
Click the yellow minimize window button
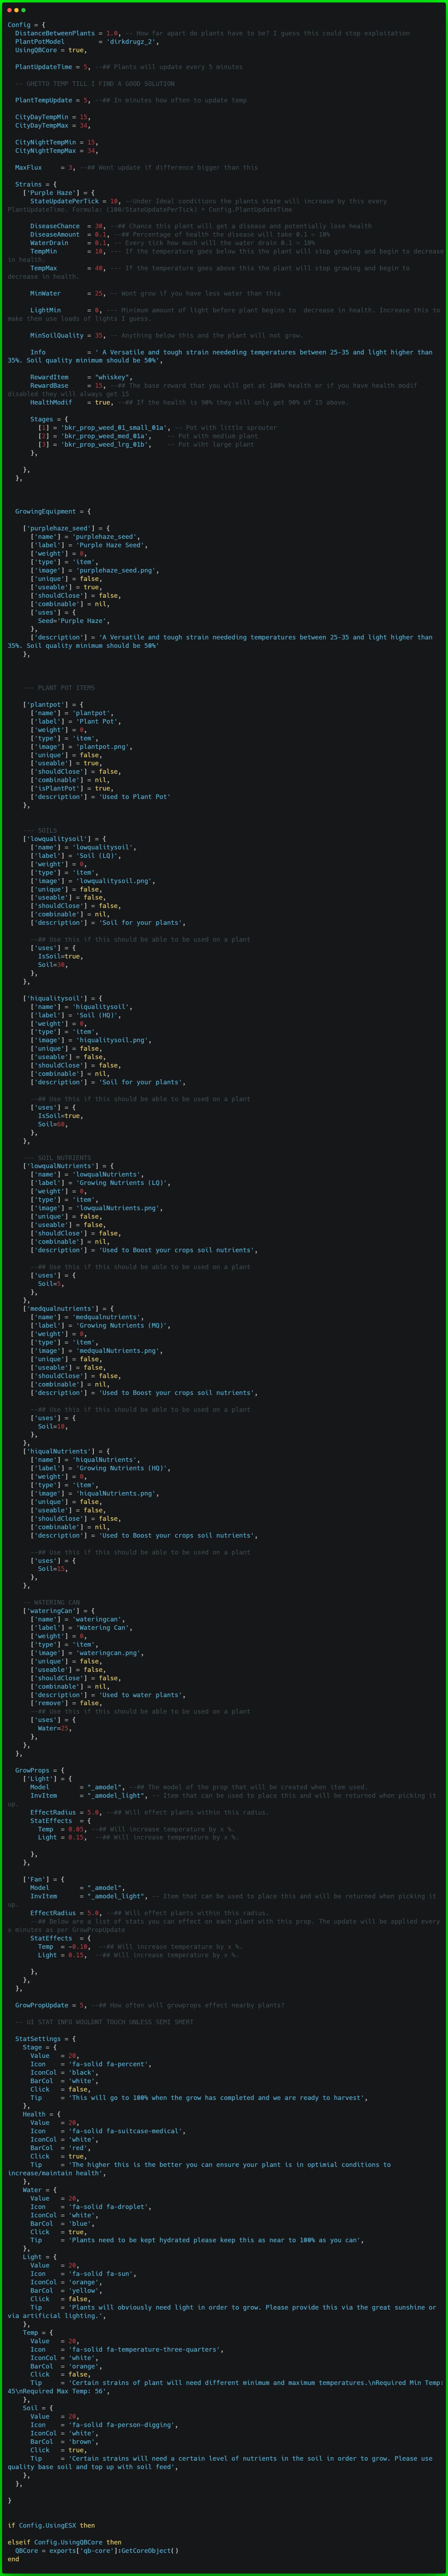[x=16, y=10]
